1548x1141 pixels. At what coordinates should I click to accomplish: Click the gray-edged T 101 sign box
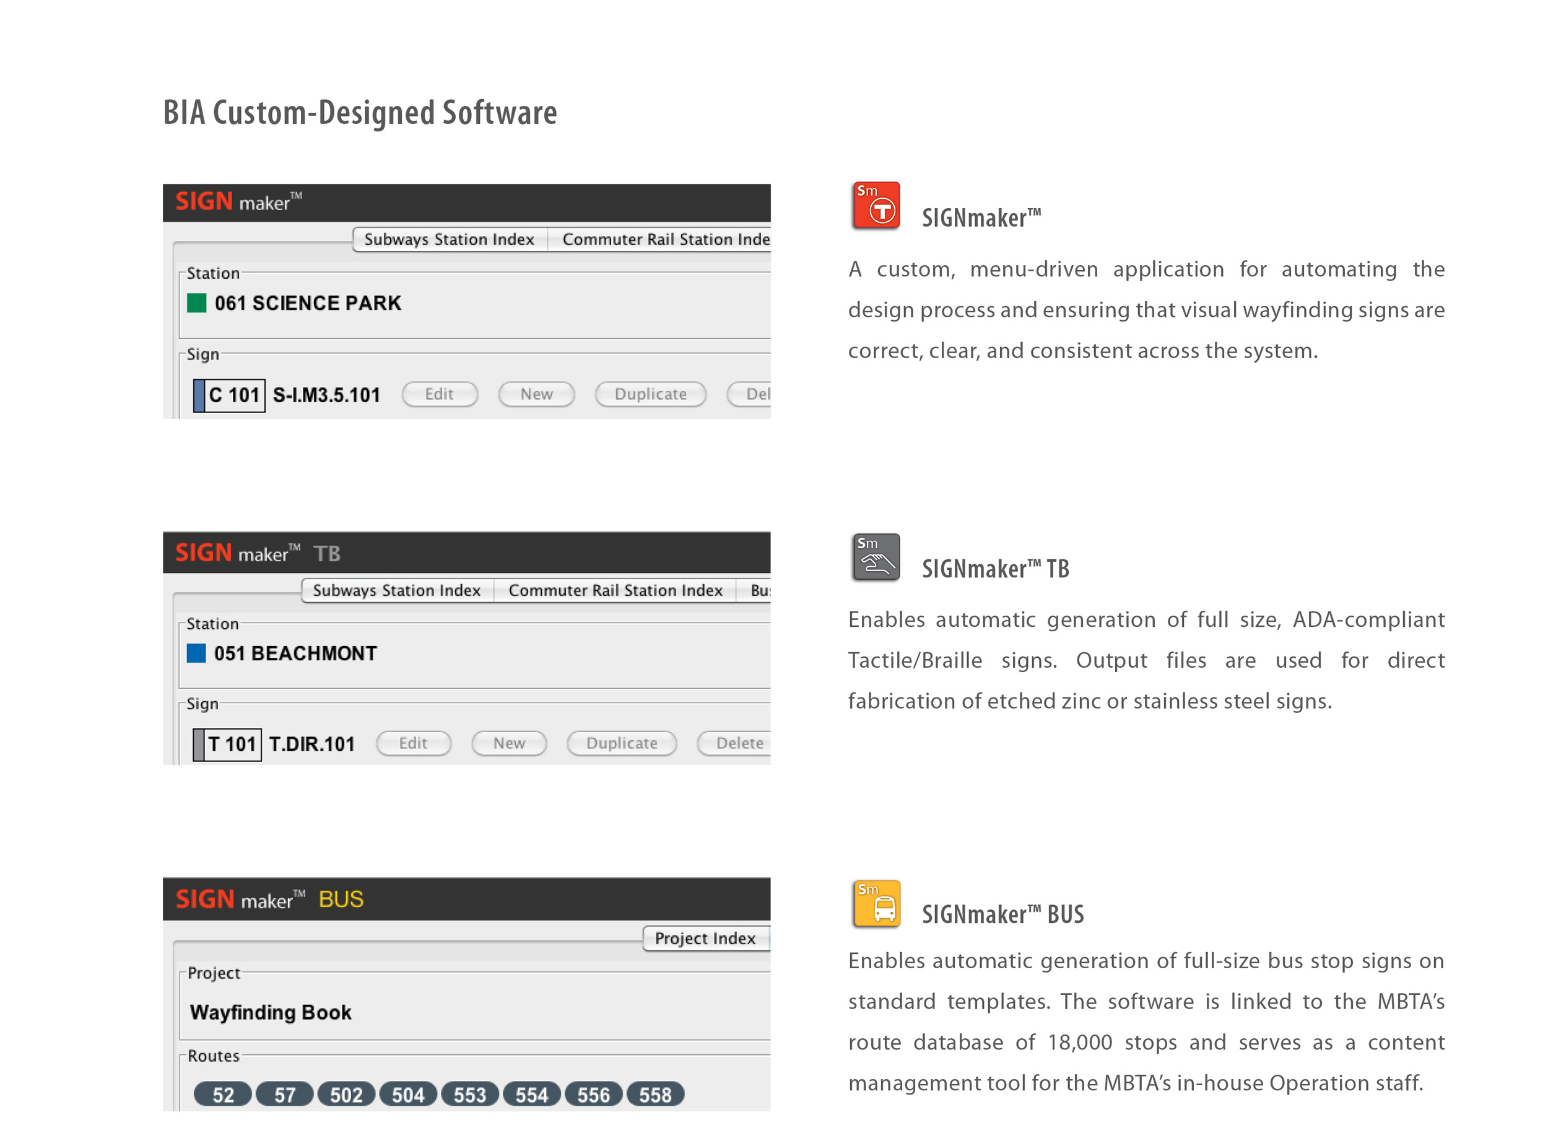pos(227,745)
